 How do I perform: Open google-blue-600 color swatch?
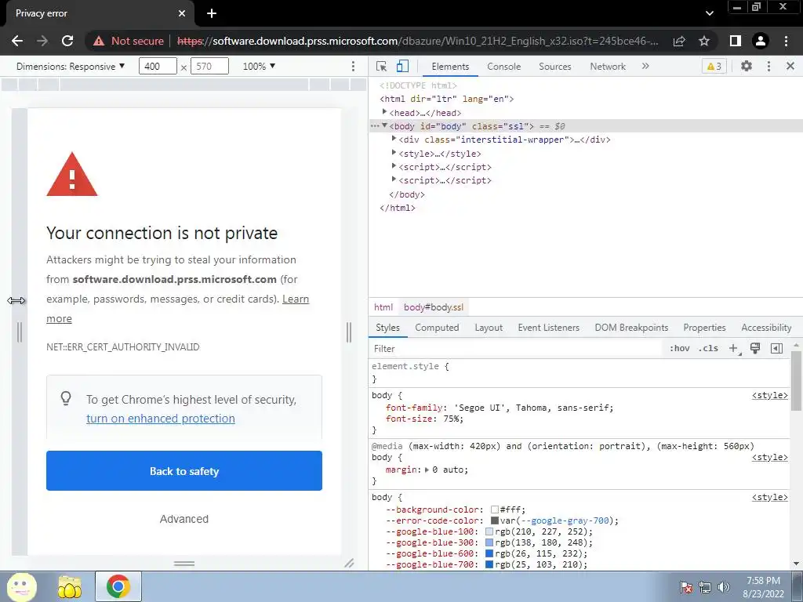pos(489,554)
